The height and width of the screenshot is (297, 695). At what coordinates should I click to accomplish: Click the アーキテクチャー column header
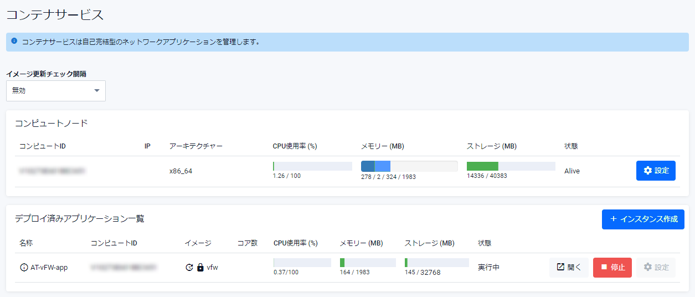[196, 146]
